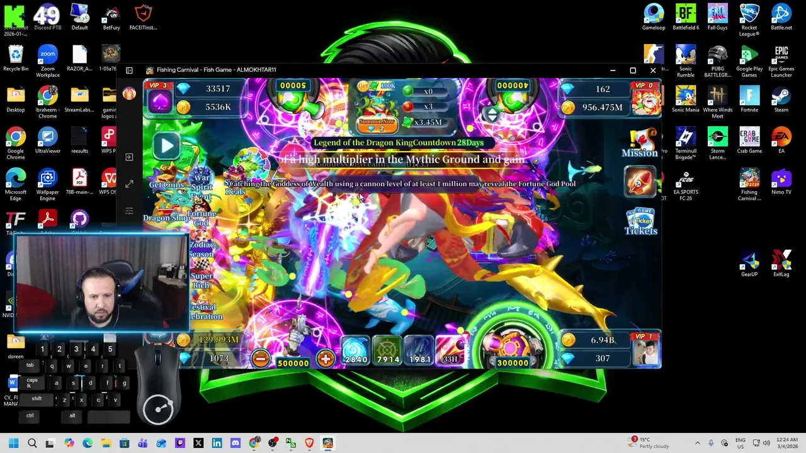Open the Wallpaper Engine desktop shortcut
The image size is (806, 453).
coord(47,184)
